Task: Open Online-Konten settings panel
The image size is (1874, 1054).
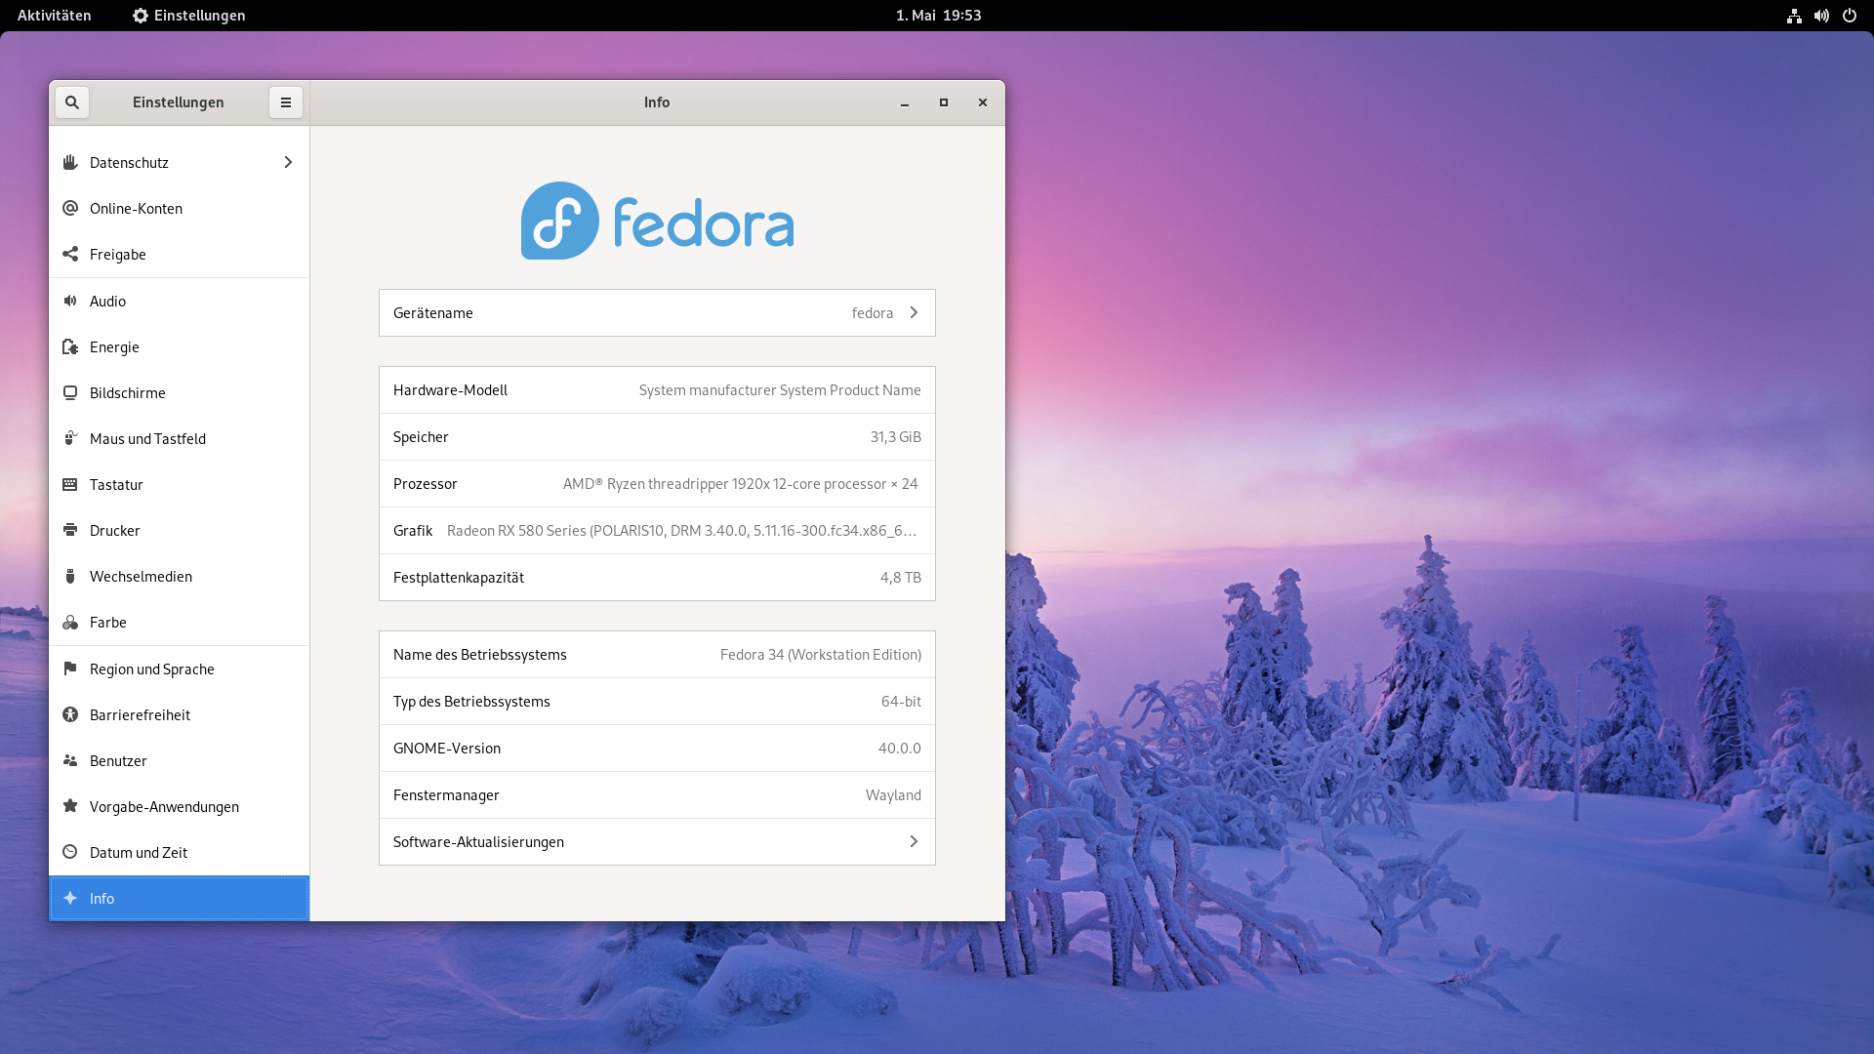Action: 136,209
